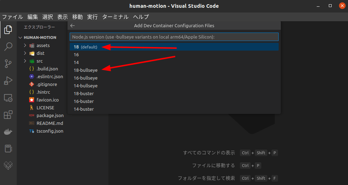Expand the src folder chevron

[25, 61]
